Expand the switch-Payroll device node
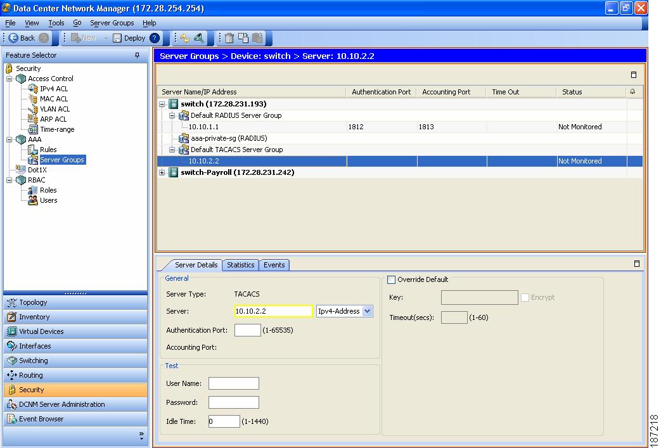The width and height of the screenshot is (661, 448). click(162, 172)
